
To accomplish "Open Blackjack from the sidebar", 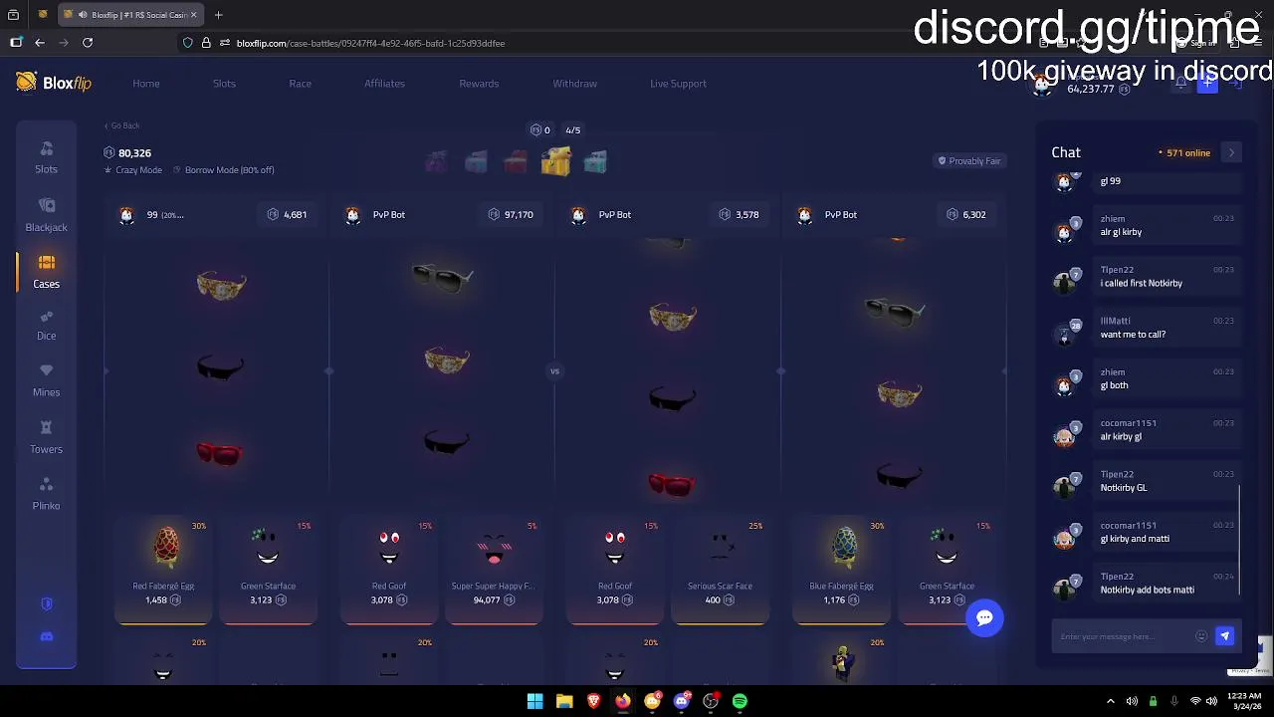I will click(46, 214).
